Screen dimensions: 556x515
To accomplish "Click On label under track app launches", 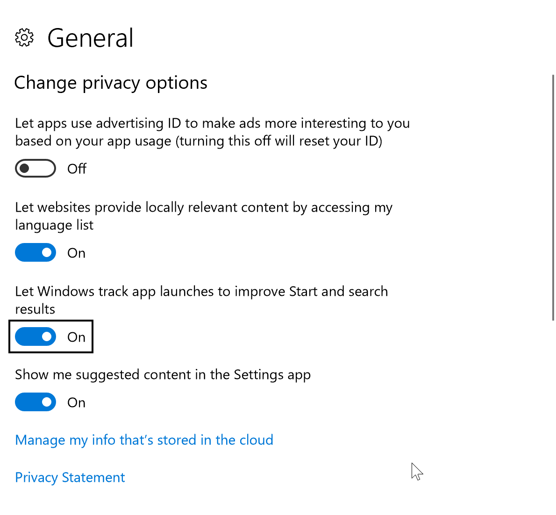I will point(76,337).
